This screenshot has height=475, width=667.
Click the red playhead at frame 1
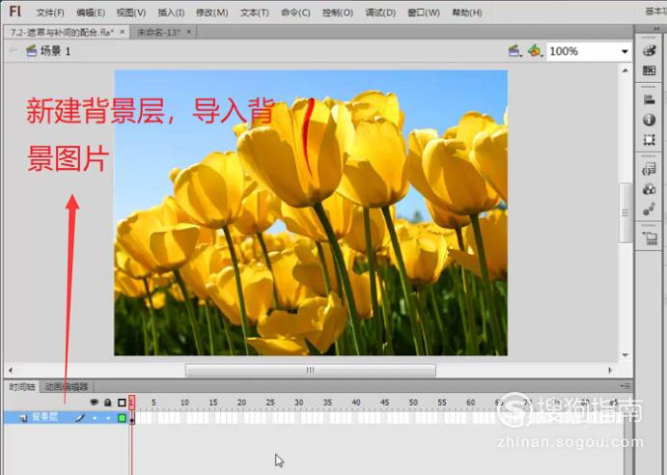click(x=132, y=403)
